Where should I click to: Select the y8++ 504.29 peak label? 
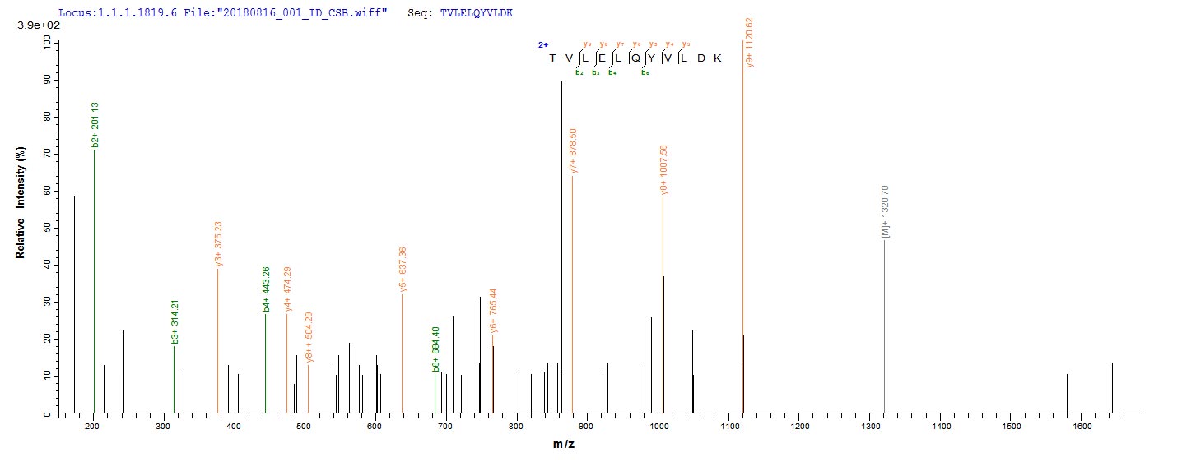(x=309, y=337)
